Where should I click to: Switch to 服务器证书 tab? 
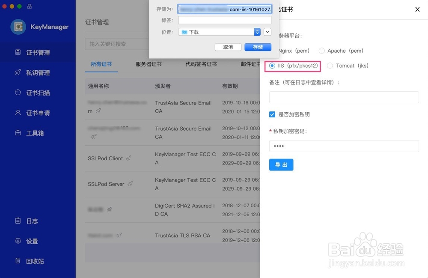149,64
